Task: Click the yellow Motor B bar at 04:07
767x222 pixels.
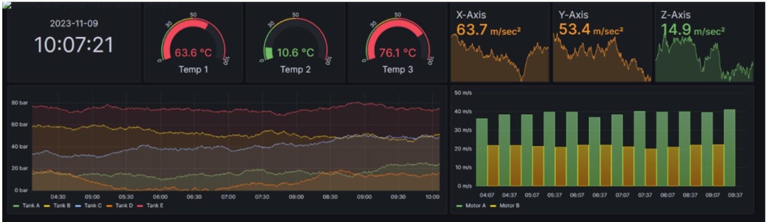Action: (x=493, y=166)
